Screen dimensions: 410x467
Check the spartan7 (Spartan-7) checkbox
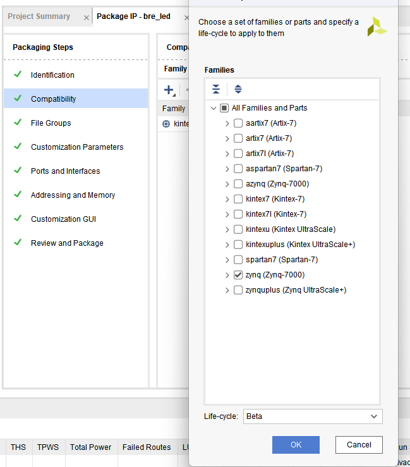pyautogui.click(x=238, y=260)
